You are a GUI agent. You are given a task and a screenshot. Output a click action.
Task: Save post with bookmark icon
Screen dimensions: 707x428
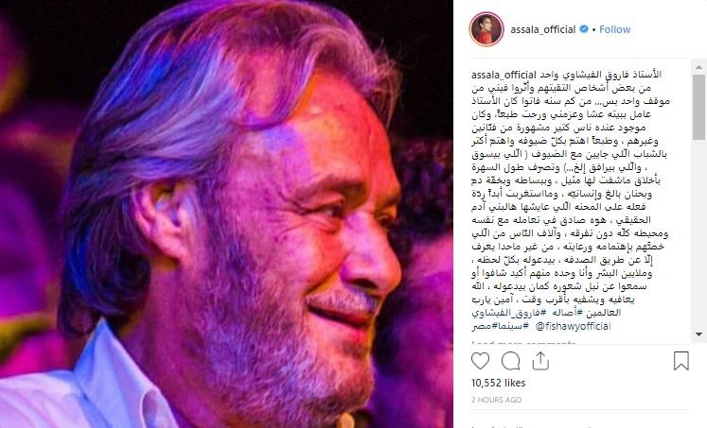point(680,361)
